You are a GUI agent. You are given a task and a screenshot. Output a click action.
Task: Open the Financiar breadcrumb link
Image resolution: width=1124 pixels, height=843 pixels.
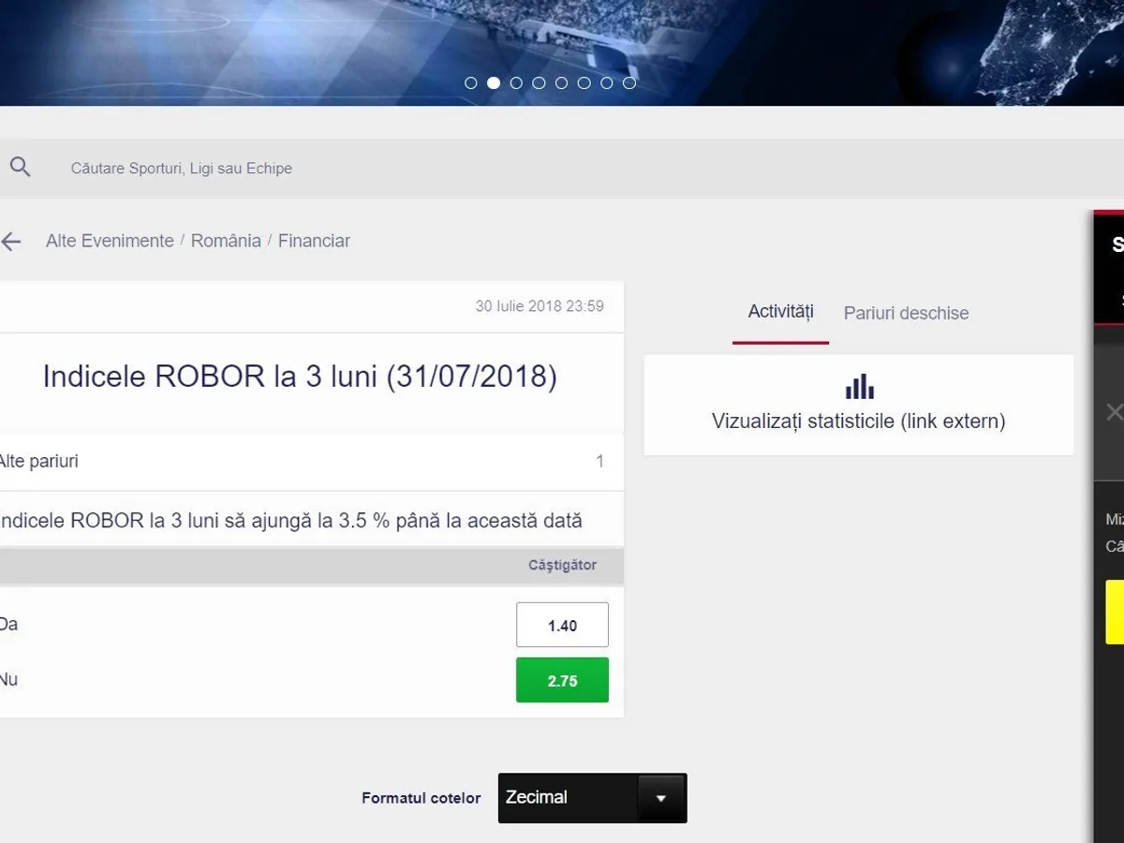[314, 241]
